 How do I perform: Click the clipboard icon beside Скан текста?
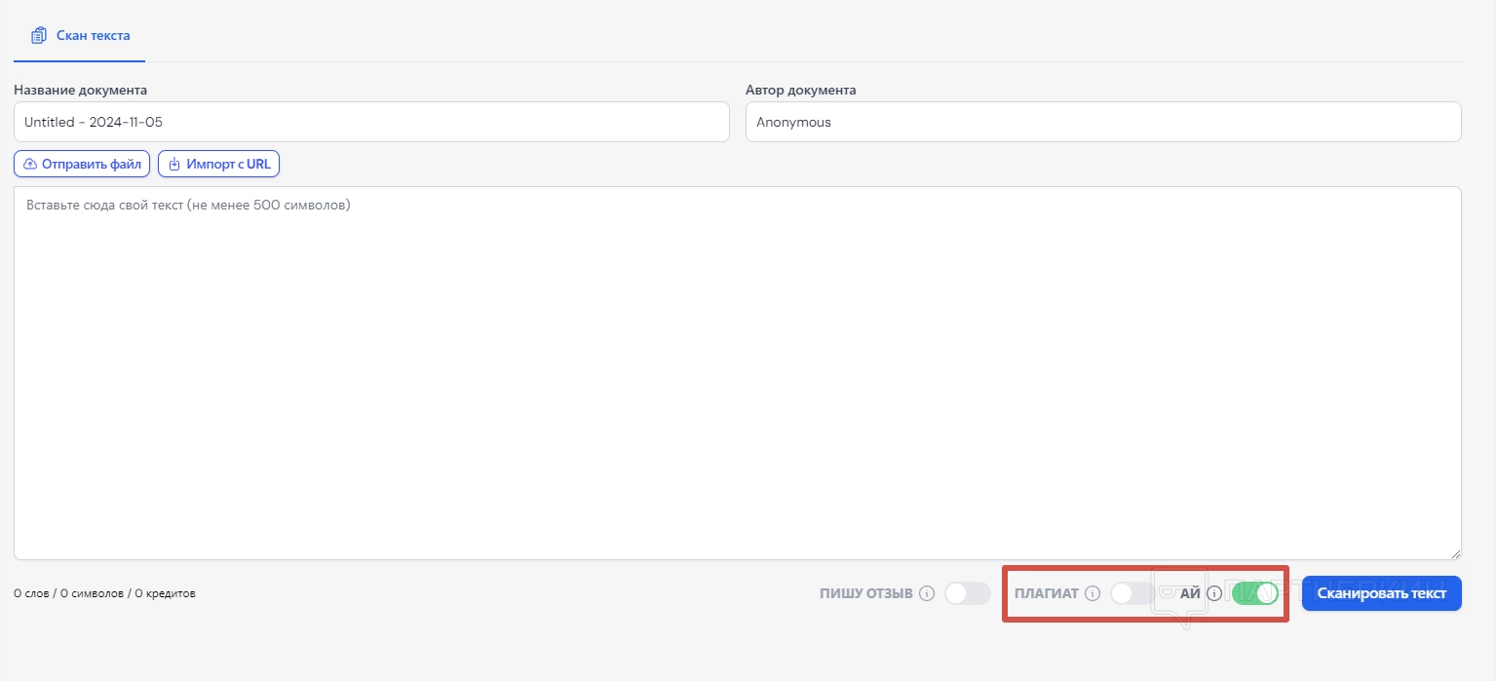[x=39, y=36]
